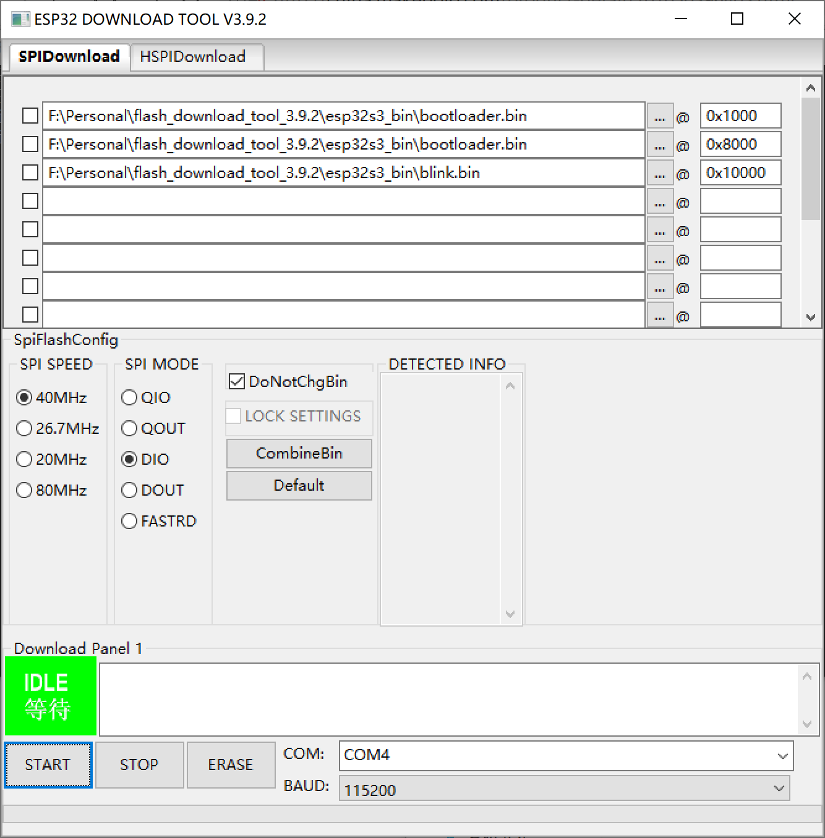Viewport: 825px width, 838px height.
Task: Choose QIO SPI mode
Action: [x=146, y=397]
